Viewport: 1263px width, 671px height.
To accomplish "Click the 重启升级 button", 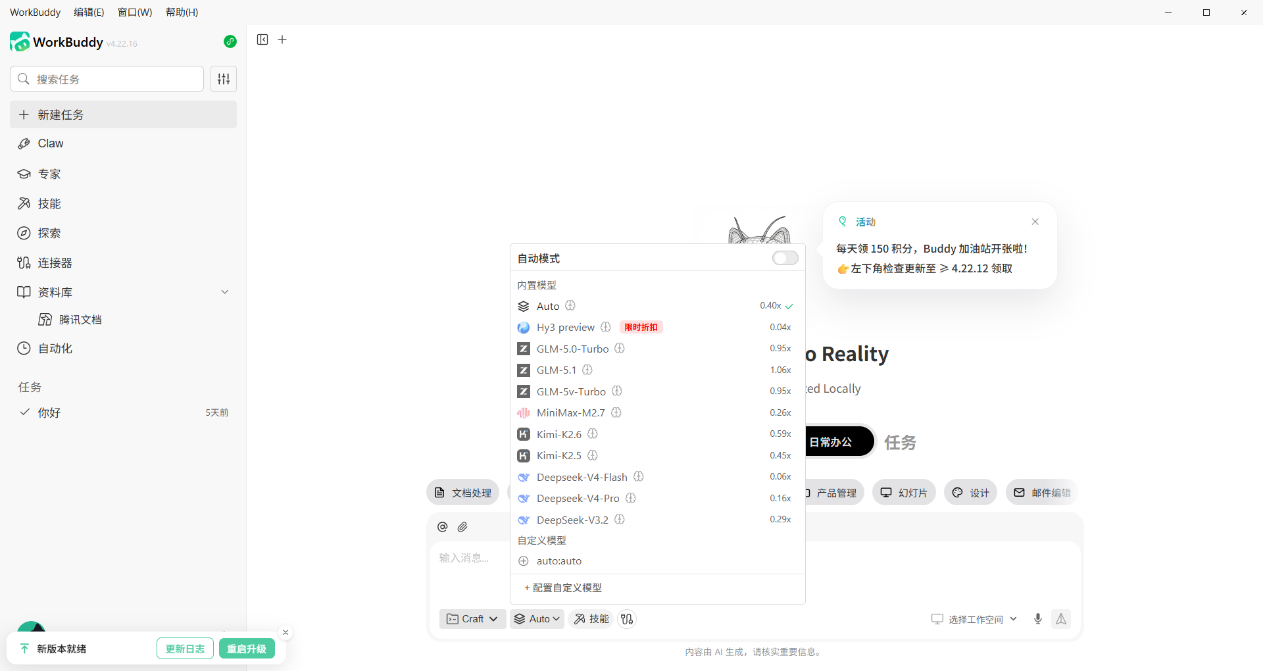I will coord(247,649).
